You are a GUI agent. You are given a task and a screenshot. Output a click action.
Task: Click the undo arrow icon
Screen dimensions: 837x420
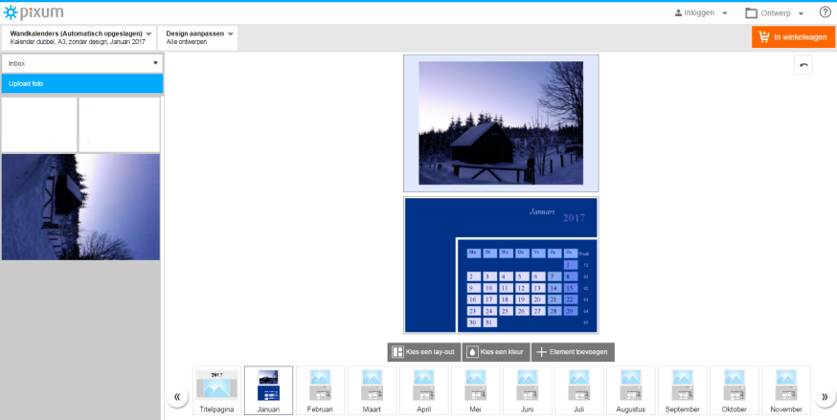[803, 65]
